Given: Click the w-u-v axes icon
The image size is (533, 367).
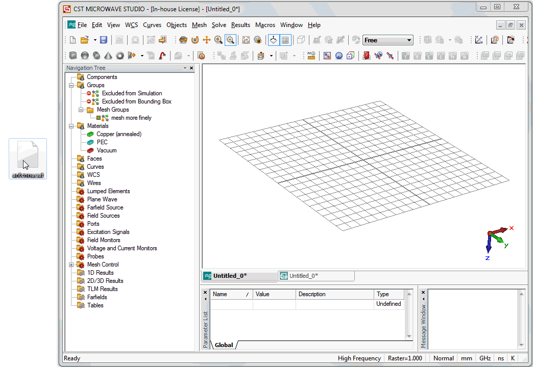Looking at the screenshot, I should 479,40.
